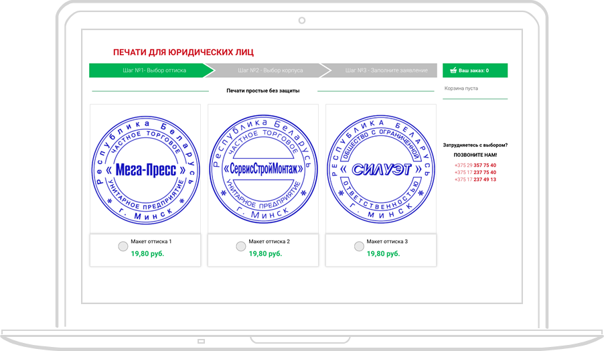The height and width of the screenshot is (351, 604).
Task: Click the 19,80 руб. price under Макет оттиска 2
Action: point(265,253)
